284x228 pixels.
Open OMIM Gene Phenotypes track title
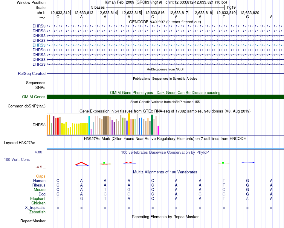point(165,93)
